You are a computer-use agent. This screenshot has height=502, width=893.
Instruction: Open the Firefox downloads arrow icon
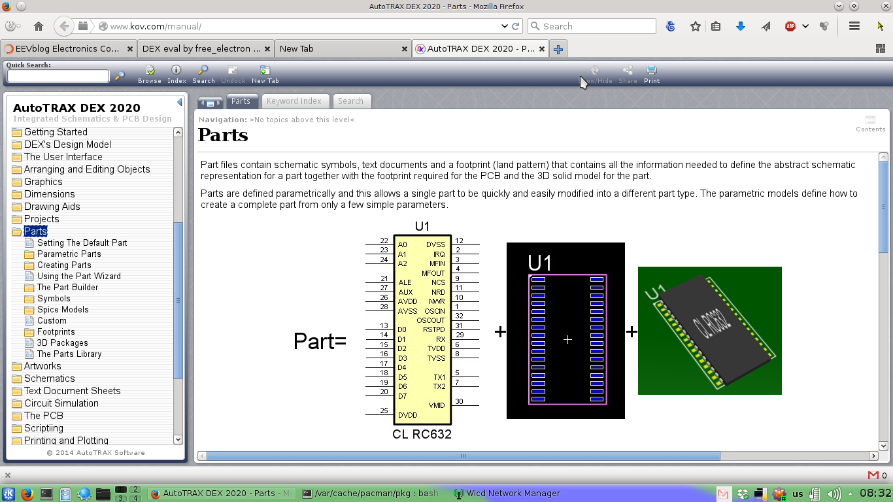tap(741, 26)
